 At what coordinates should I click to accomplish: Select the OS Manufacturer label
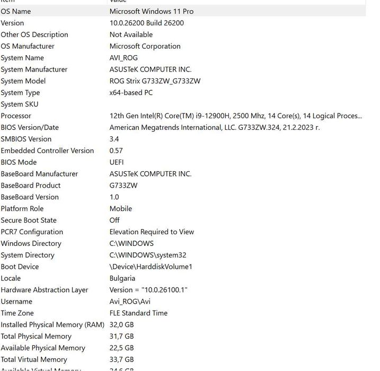[28, 46]
